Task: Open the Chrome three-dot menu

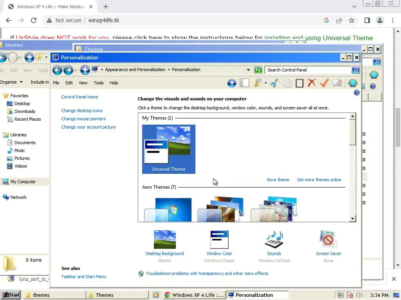Action: point(392,20)
